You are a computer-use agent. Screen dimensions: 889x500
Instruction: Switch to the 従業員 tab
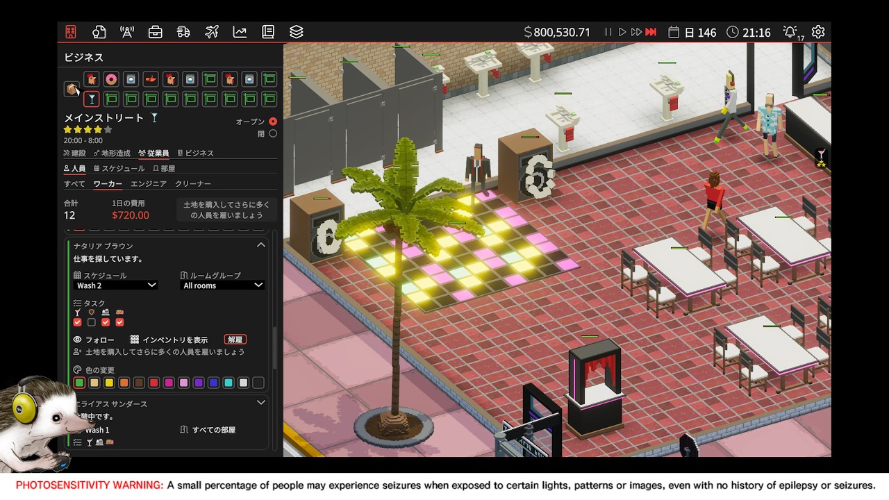[153, 153]
